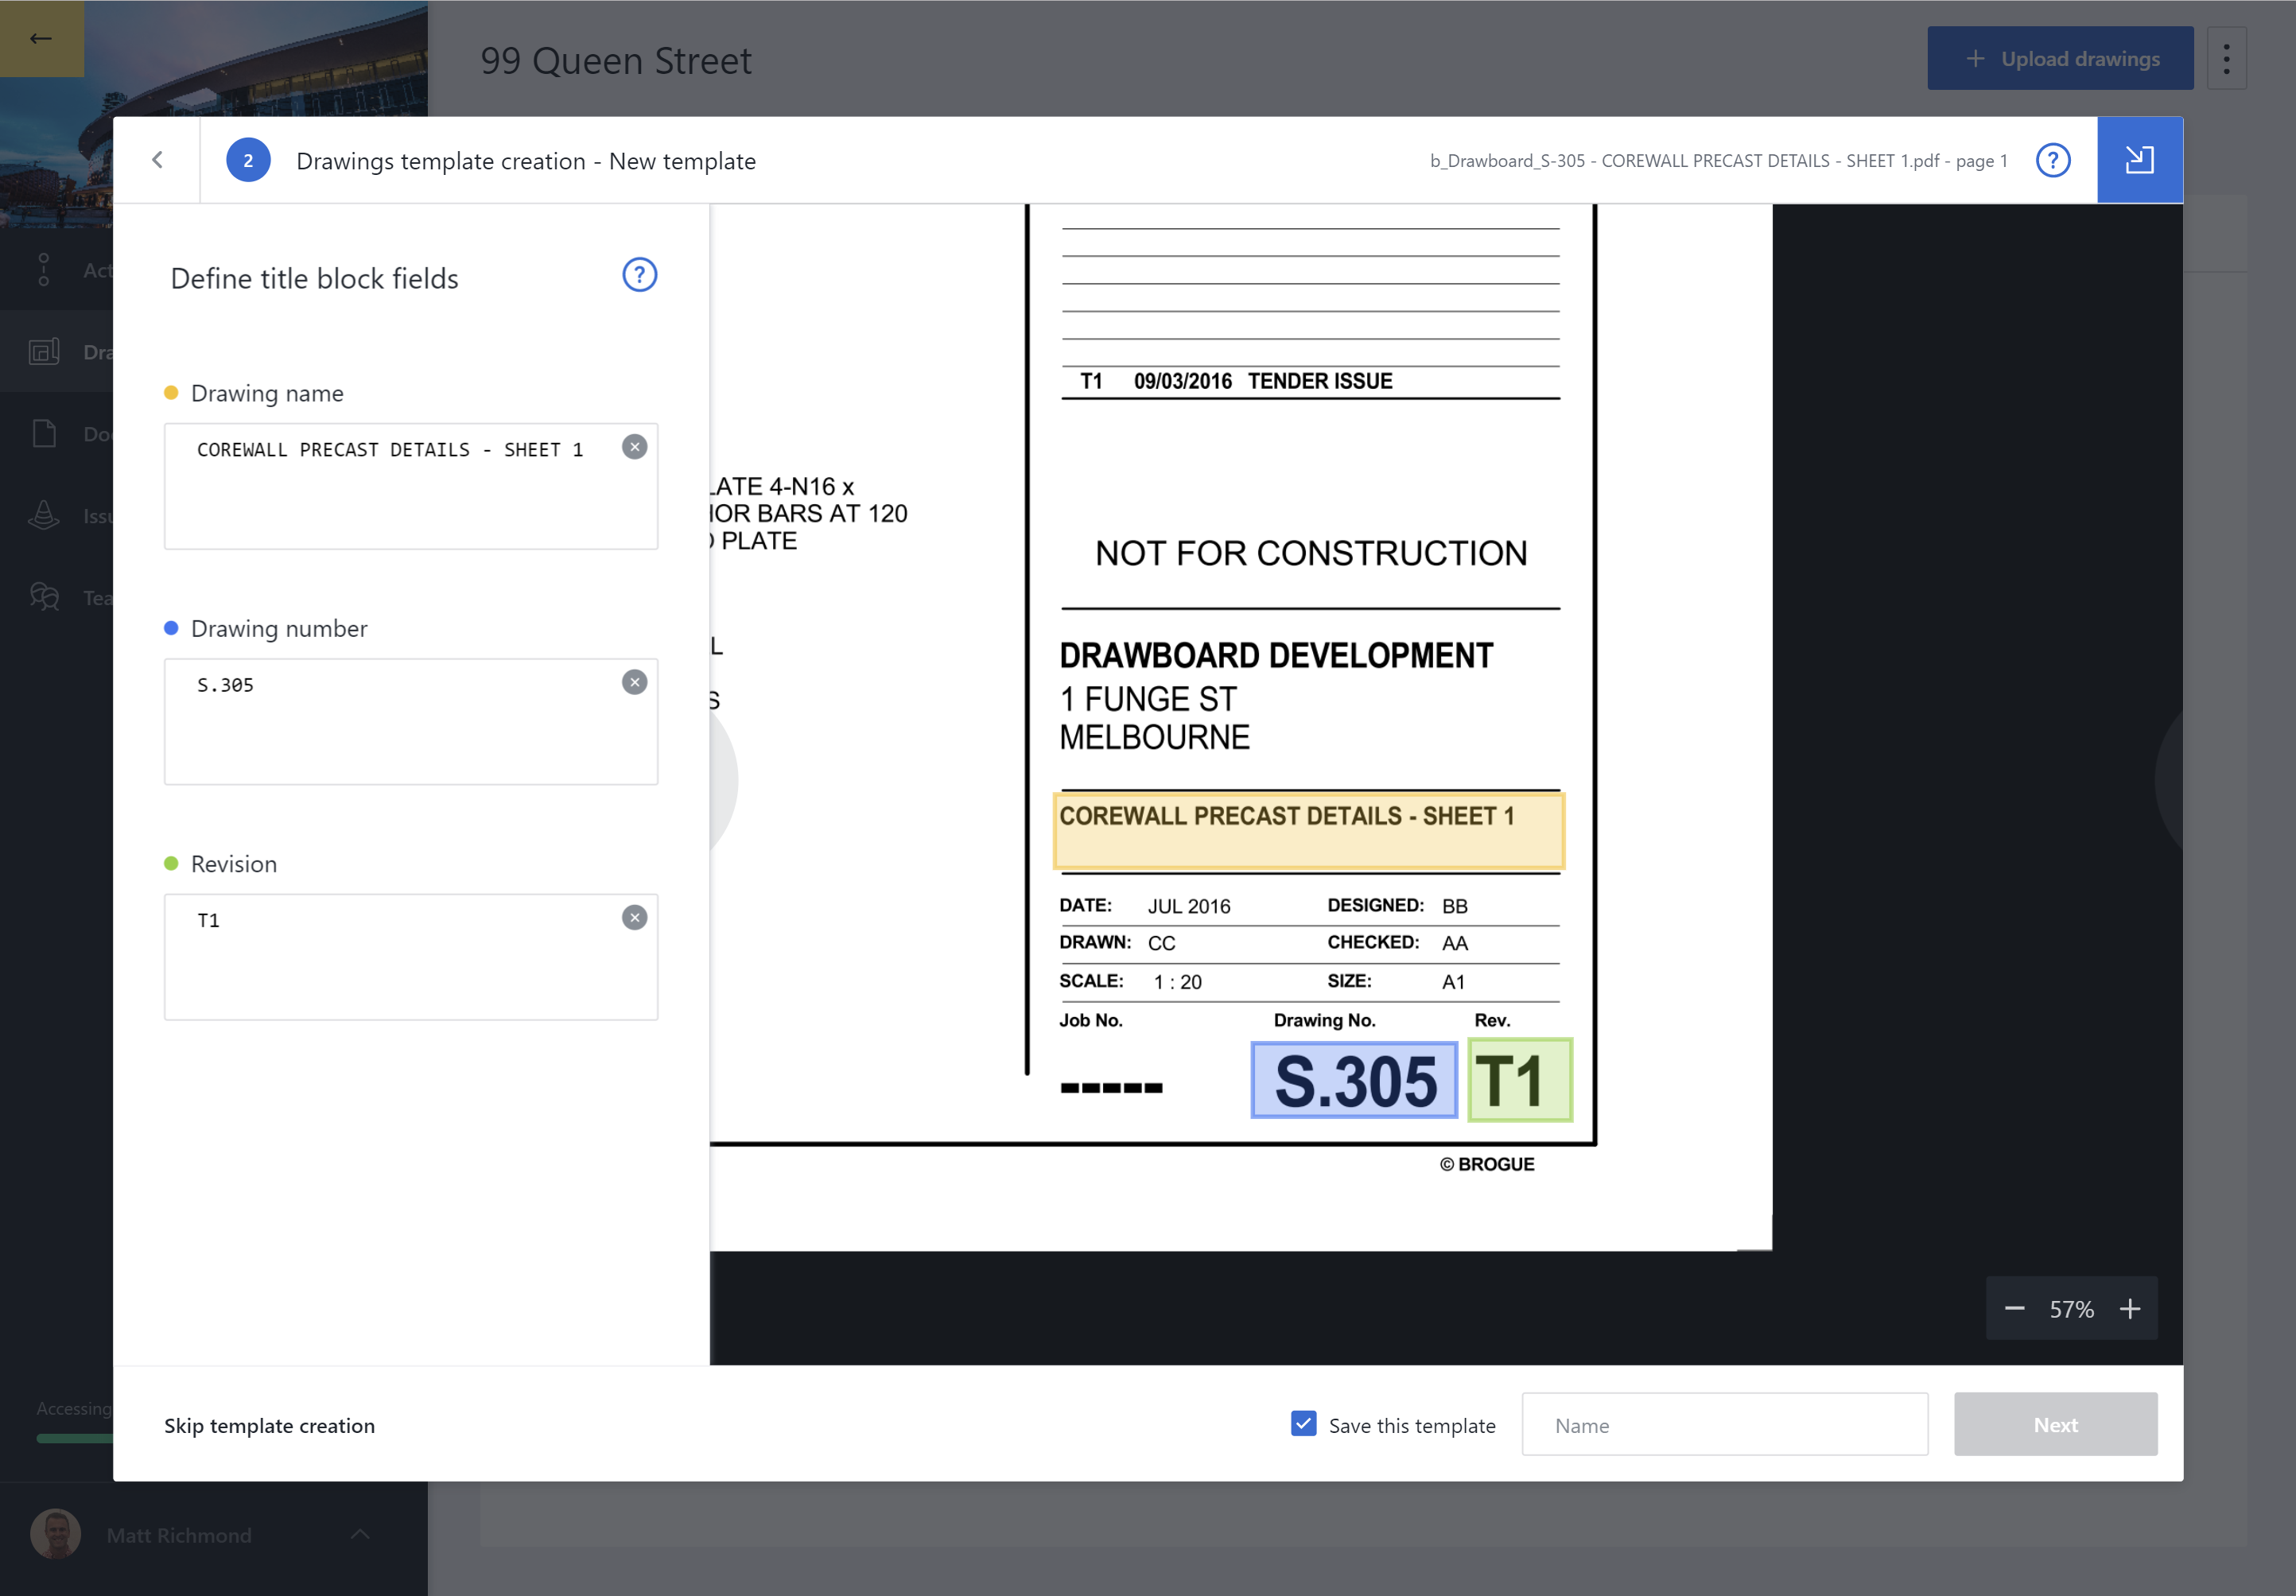Click the yellow back arrow at top left
Screen dimensions: 2296x1596
[41, 38]
